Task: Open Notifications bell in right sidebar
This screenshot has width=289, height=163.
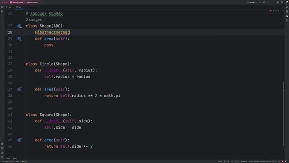Action: click(x=287, y=7)
